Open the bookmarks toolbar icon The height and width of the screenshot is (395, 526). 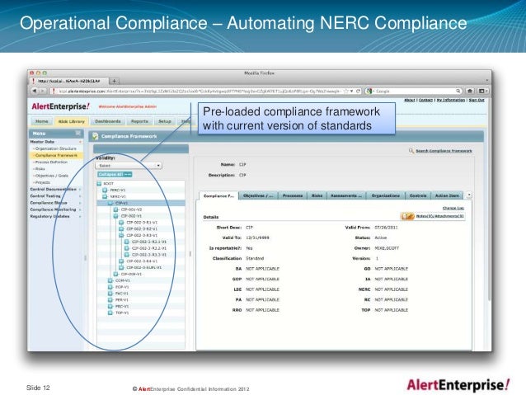click(x=482, y=91)
